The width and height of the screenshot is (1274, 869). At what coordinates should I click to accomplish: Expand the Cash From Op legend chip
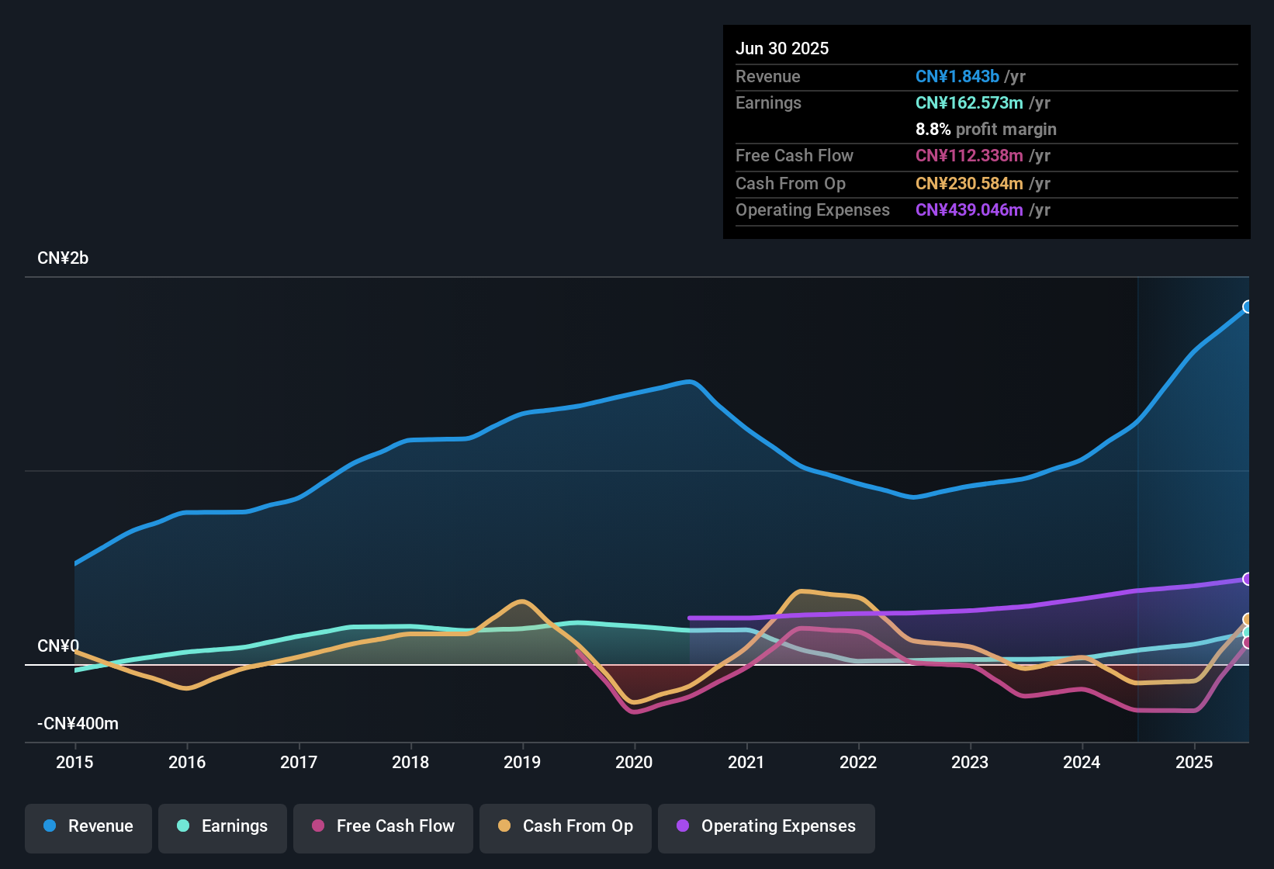click(565, 826)
